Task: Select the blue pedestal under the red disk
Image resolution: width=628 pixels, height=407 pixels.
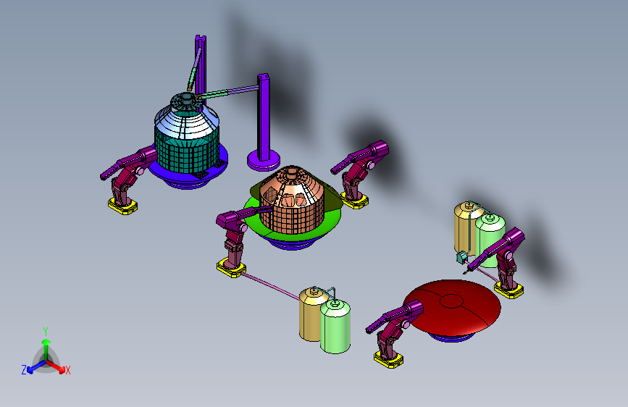Action: [452, 337]
